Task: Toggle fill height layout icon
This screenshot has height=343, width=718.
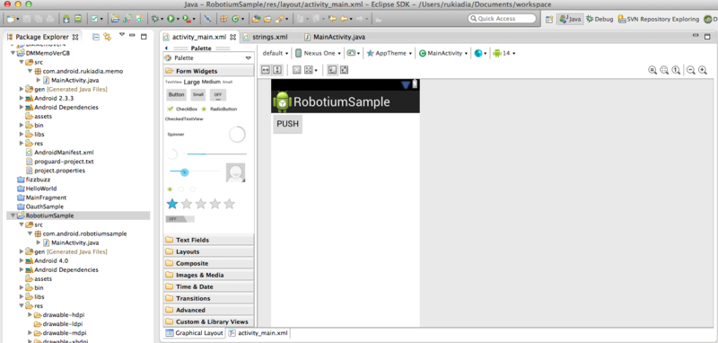Action: tap(277, 70)
